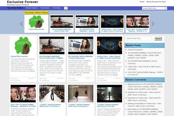Image resolution: width=174 pixels, height=116 pixels.
Task: Open Lanvin Spring Summer 2013 thumbnail
Action: (110, 94)
